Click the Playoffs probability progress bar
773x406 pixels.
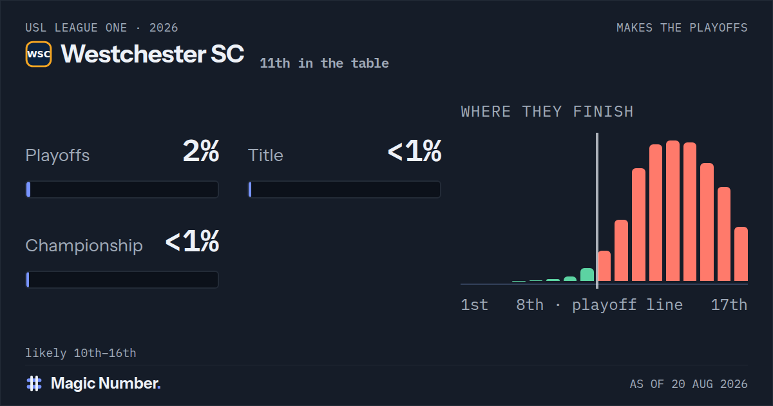pyautogui.click(x=122, y=189)
